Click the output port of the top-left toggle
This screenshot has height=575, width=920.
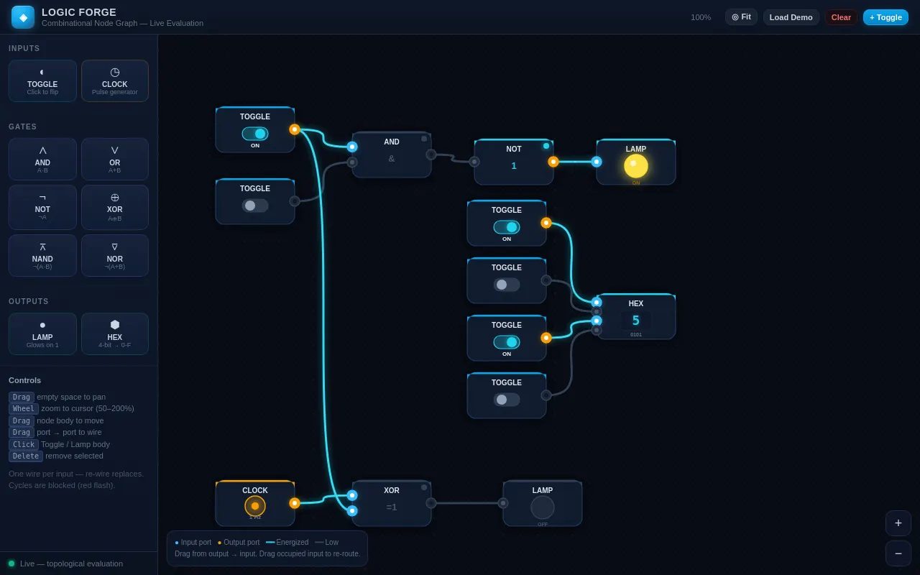coord(295,129)
